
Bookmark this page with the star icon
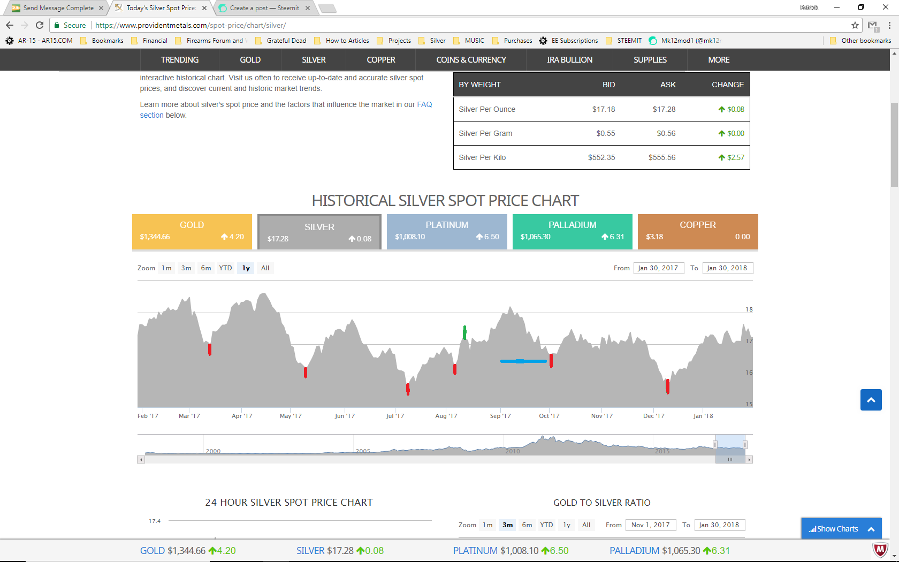click(855, 25)
